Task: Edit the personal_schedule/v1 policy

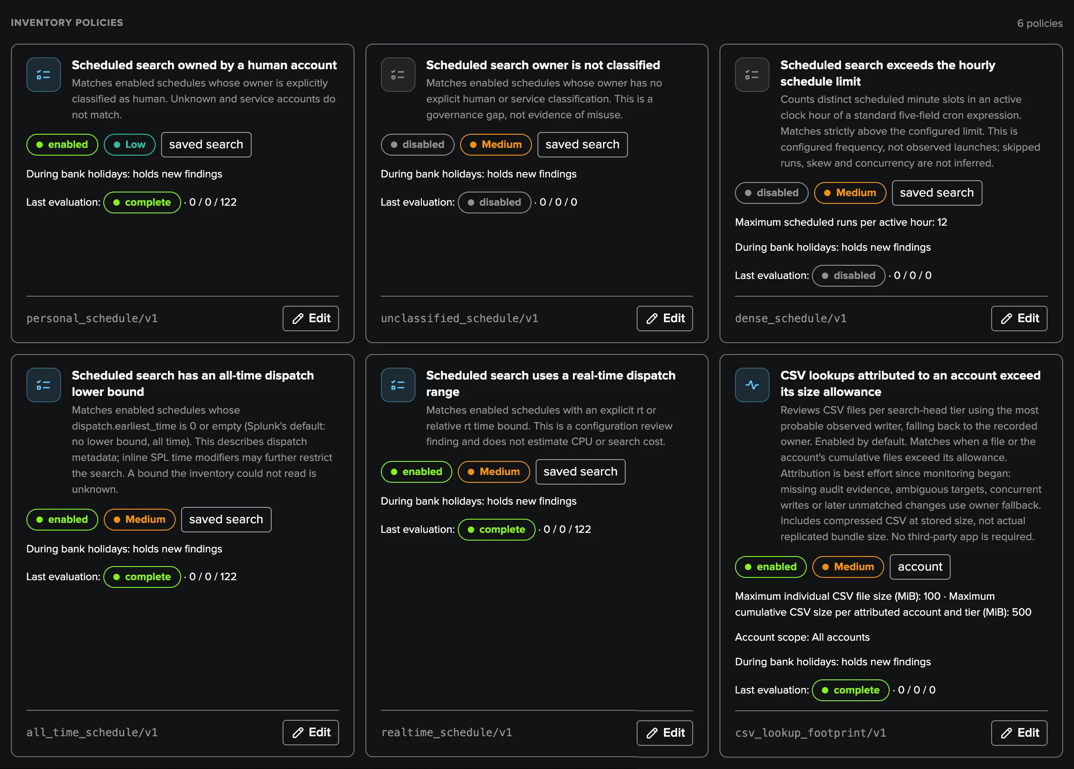Action: tap(311, 318)
